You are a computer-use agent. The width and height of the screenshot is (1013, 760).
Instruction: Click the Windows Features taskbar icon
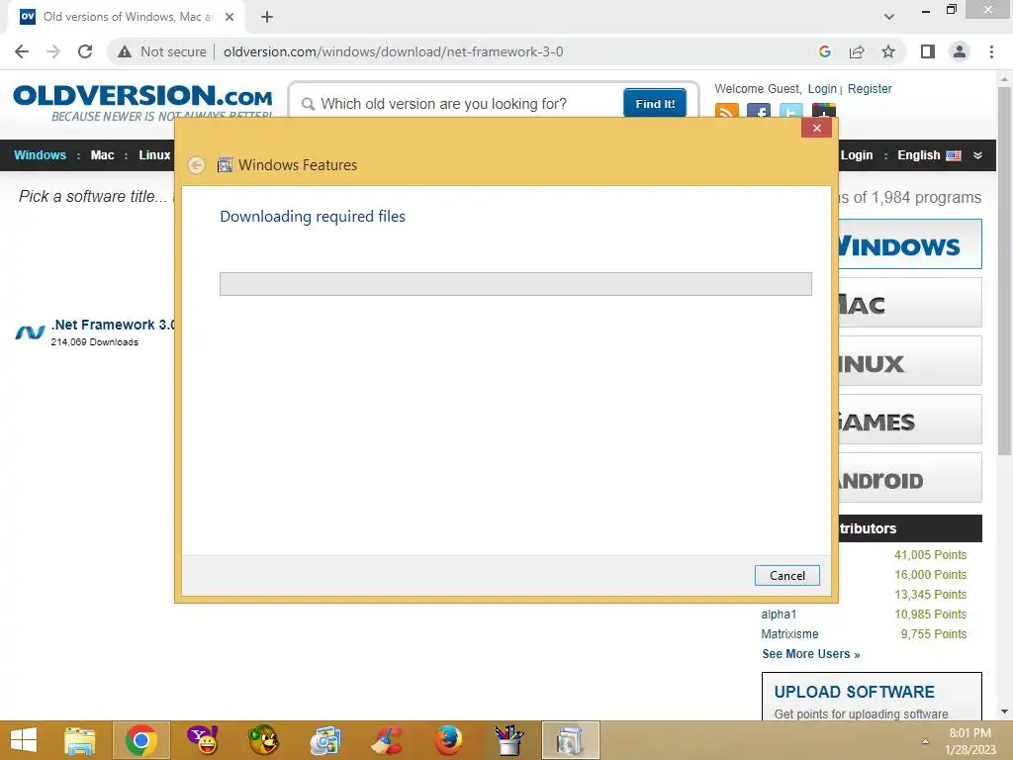[571, 740]
